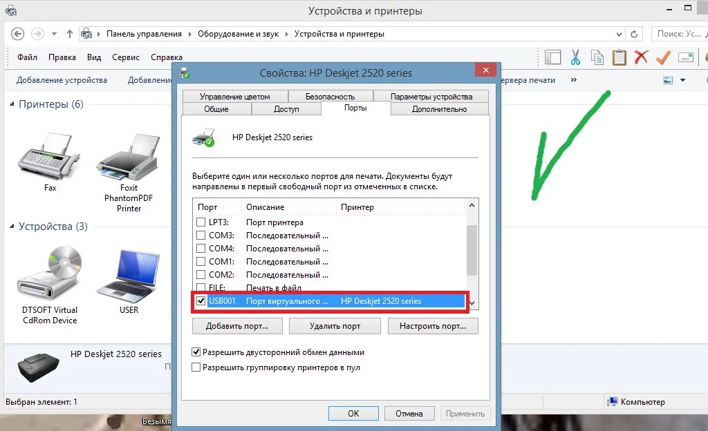
Task: Click Добавить порт button
Action: (x=237, y=326)
